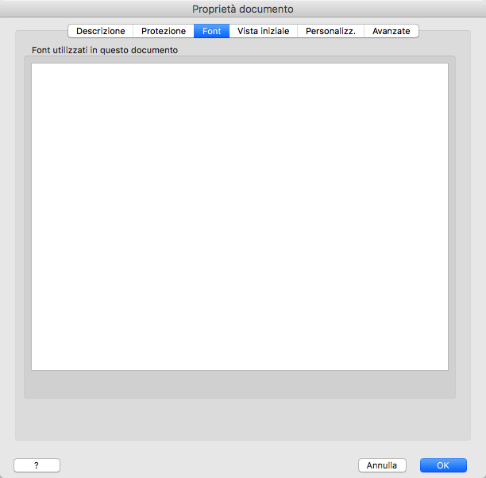486x478 pixels.
Task: Click the gray strip beneath the font list
Action: [x=239, y=384]
